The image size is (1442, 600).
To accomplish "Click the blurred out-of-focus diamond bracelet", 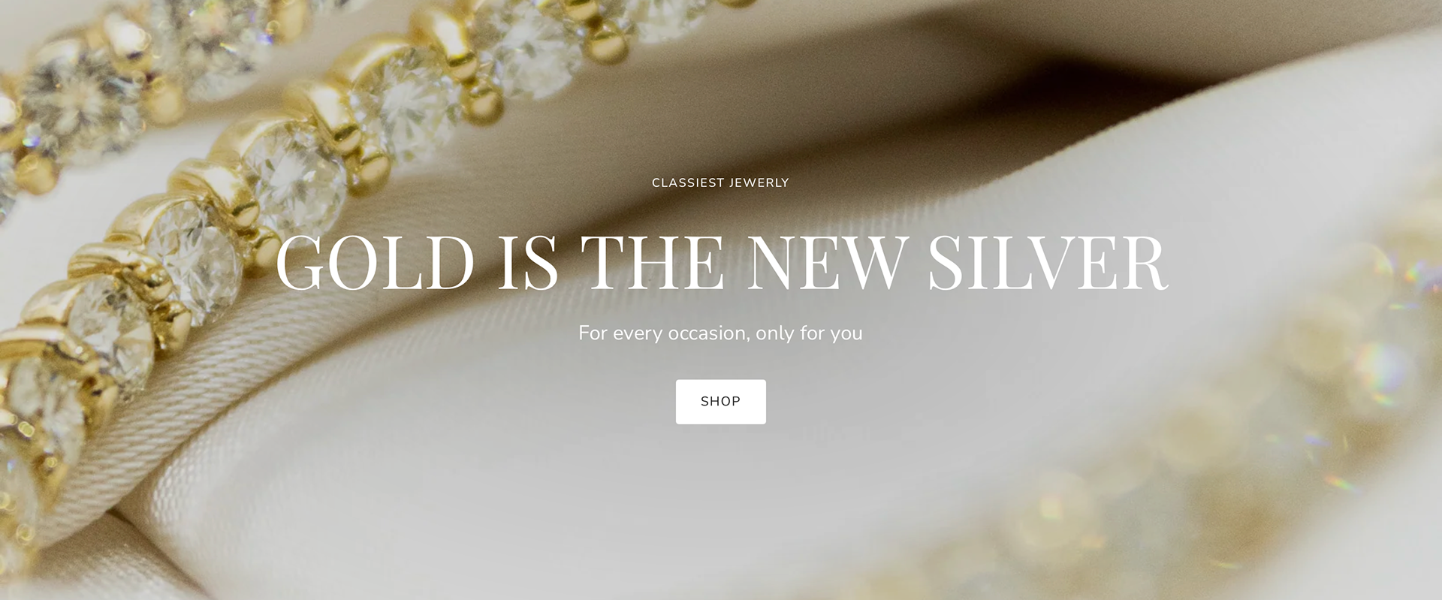I will 1202,421.
